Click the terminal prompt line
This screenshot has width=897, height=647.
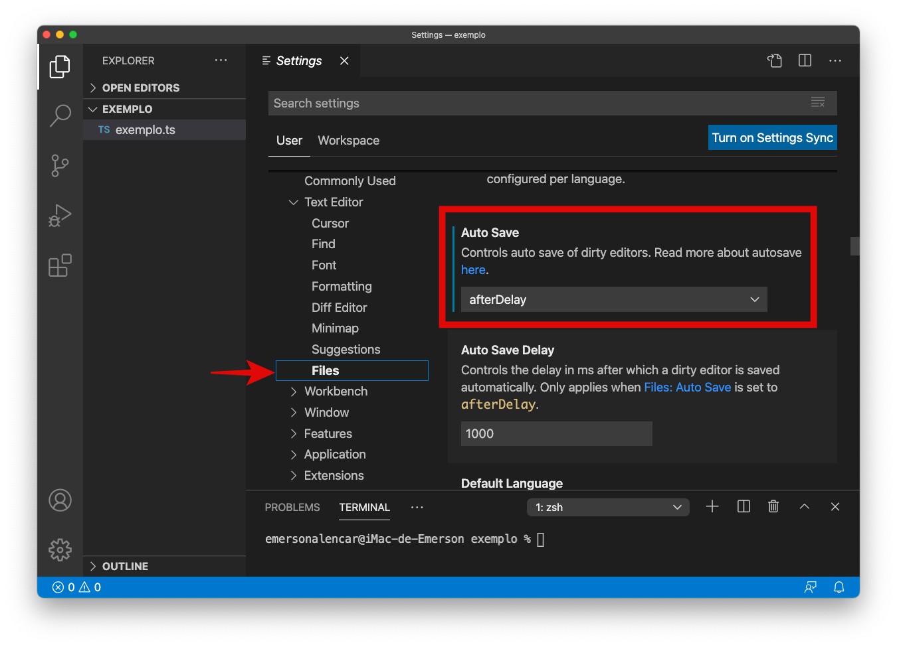click(x=405, y=539)
